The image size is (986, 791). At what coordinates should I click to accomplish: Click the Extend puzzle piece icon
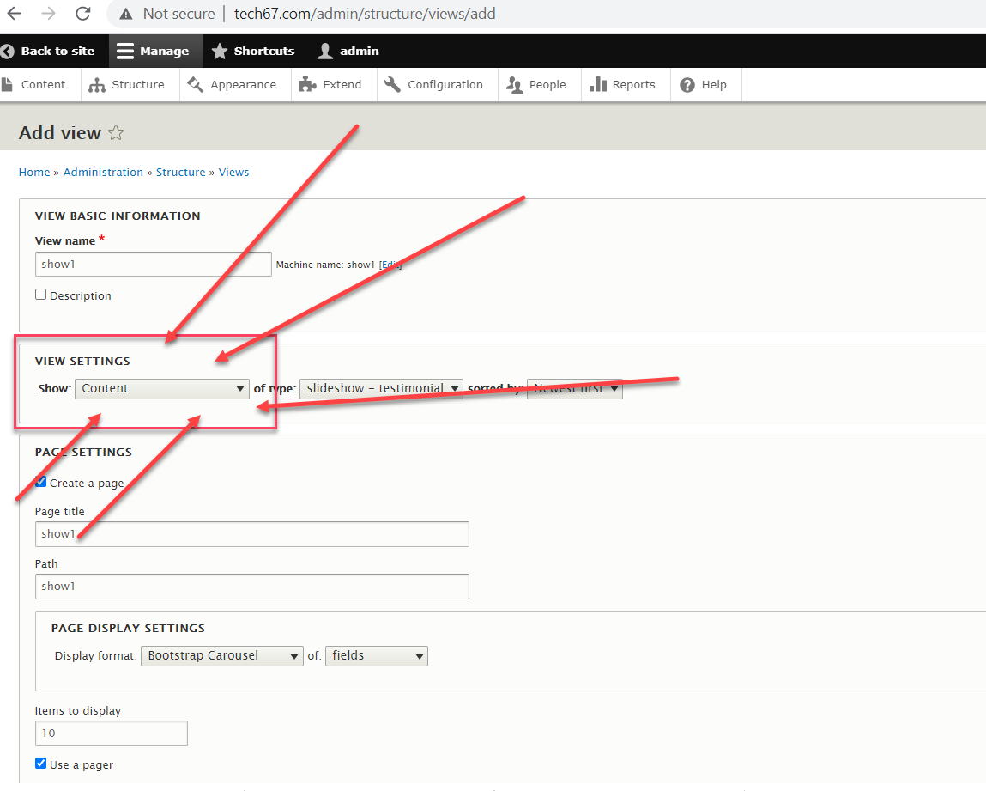pos(307,84)
